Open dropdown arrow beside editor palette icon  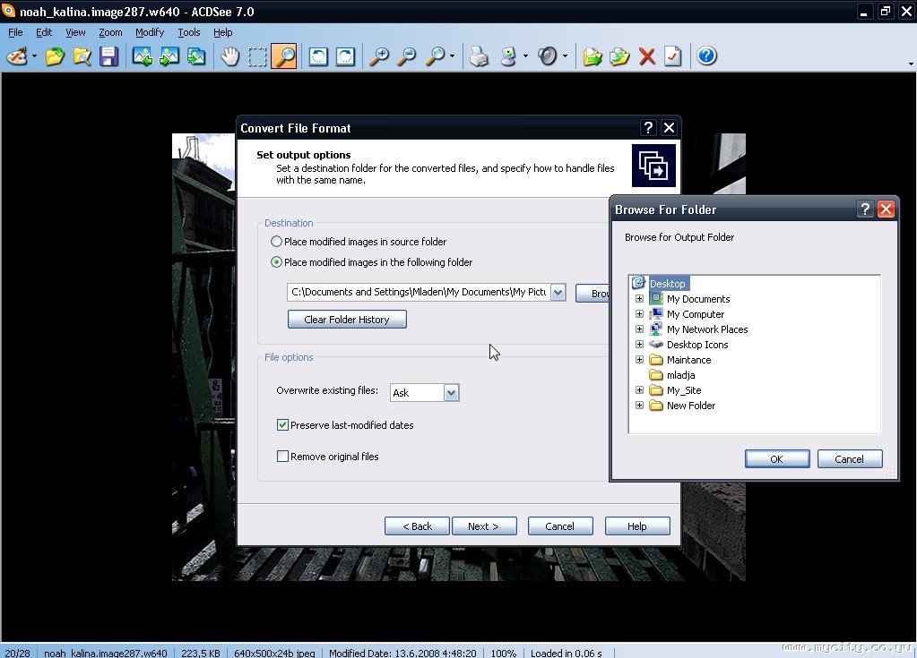[x=34, y=56]
